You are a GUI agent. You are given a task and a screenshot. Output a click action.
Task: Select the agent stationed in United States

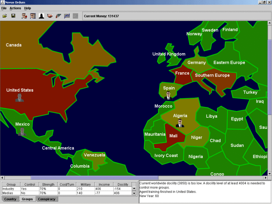point(19,98)
